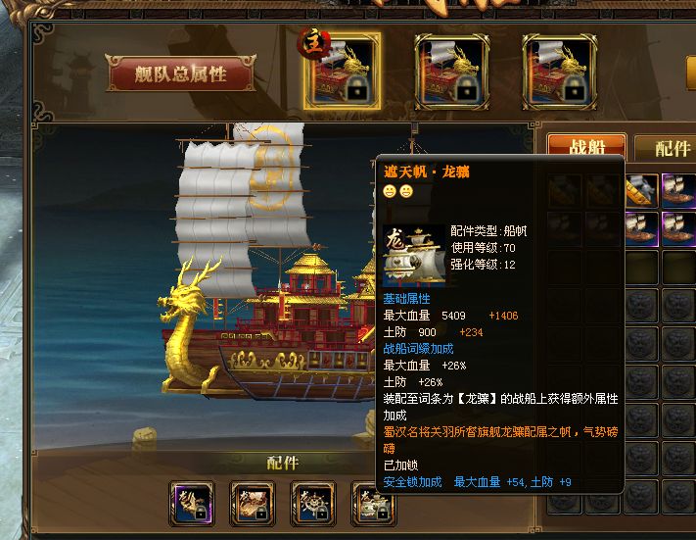This screenshot has height=540, width=696.
Task: Click the ship's wheel accessory slot
Action: point(313,504)
